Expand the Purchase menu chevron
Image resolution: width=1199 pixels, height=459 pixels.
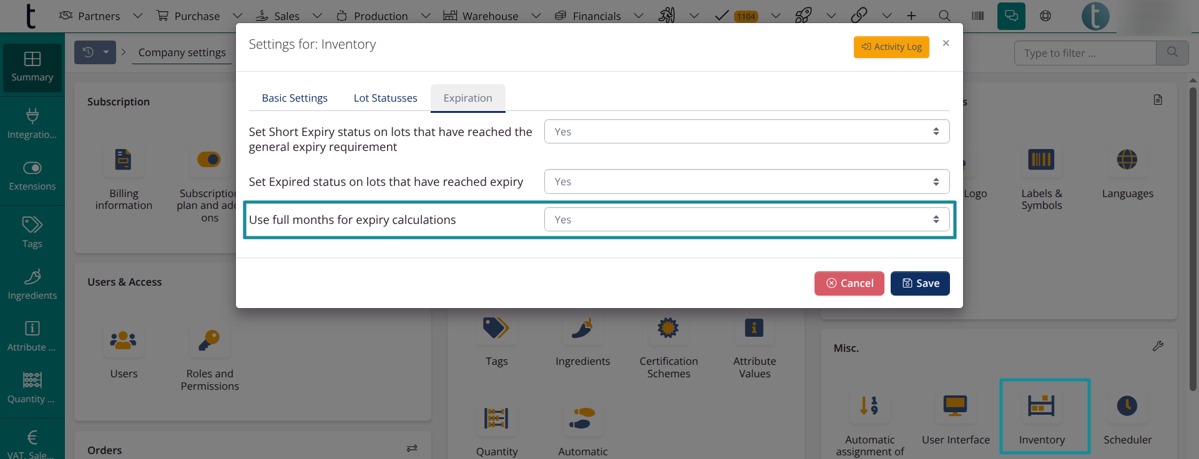(237, 16)
